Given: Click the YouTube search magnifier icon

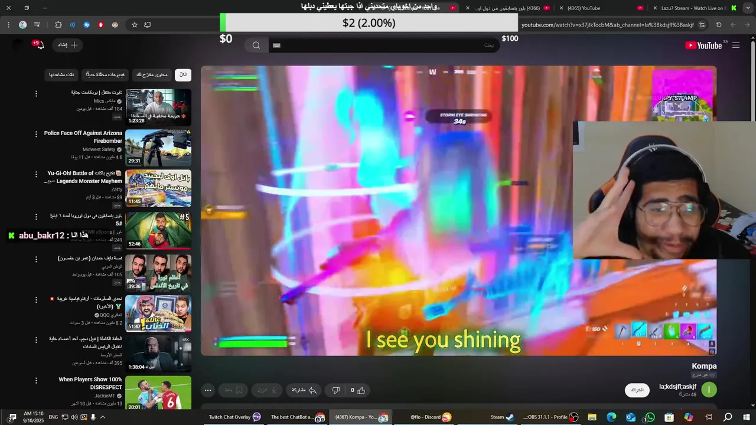Looking at the screenshot, I should 256,45.
